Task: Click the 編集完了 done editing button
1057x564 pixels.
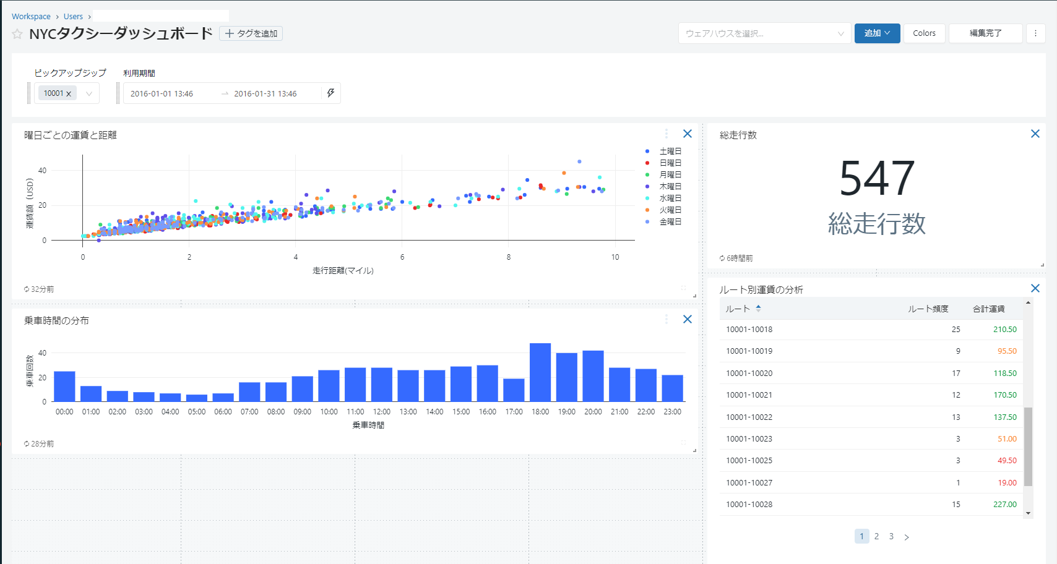Action: click(985, 33)
